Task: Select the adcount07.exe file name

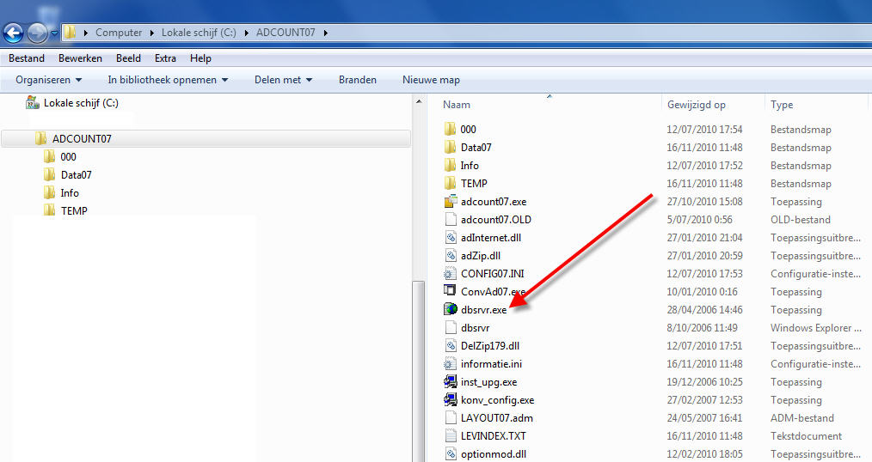Action: coord(494,202)
